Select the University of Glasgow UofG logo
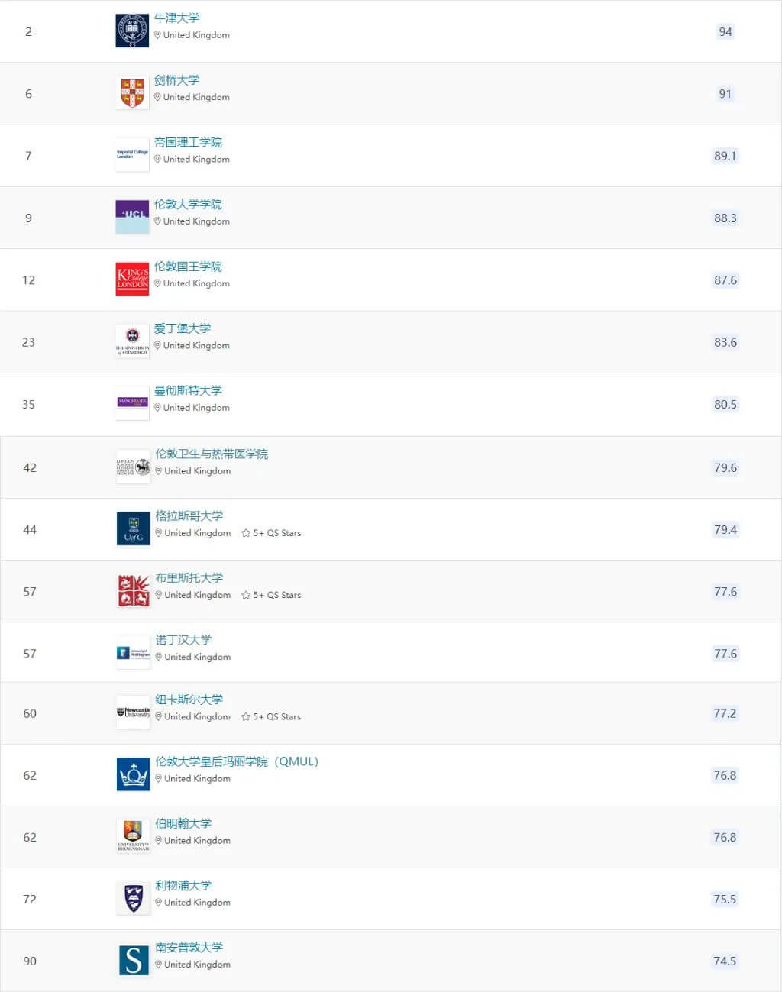782x992 pixels. 134,528
